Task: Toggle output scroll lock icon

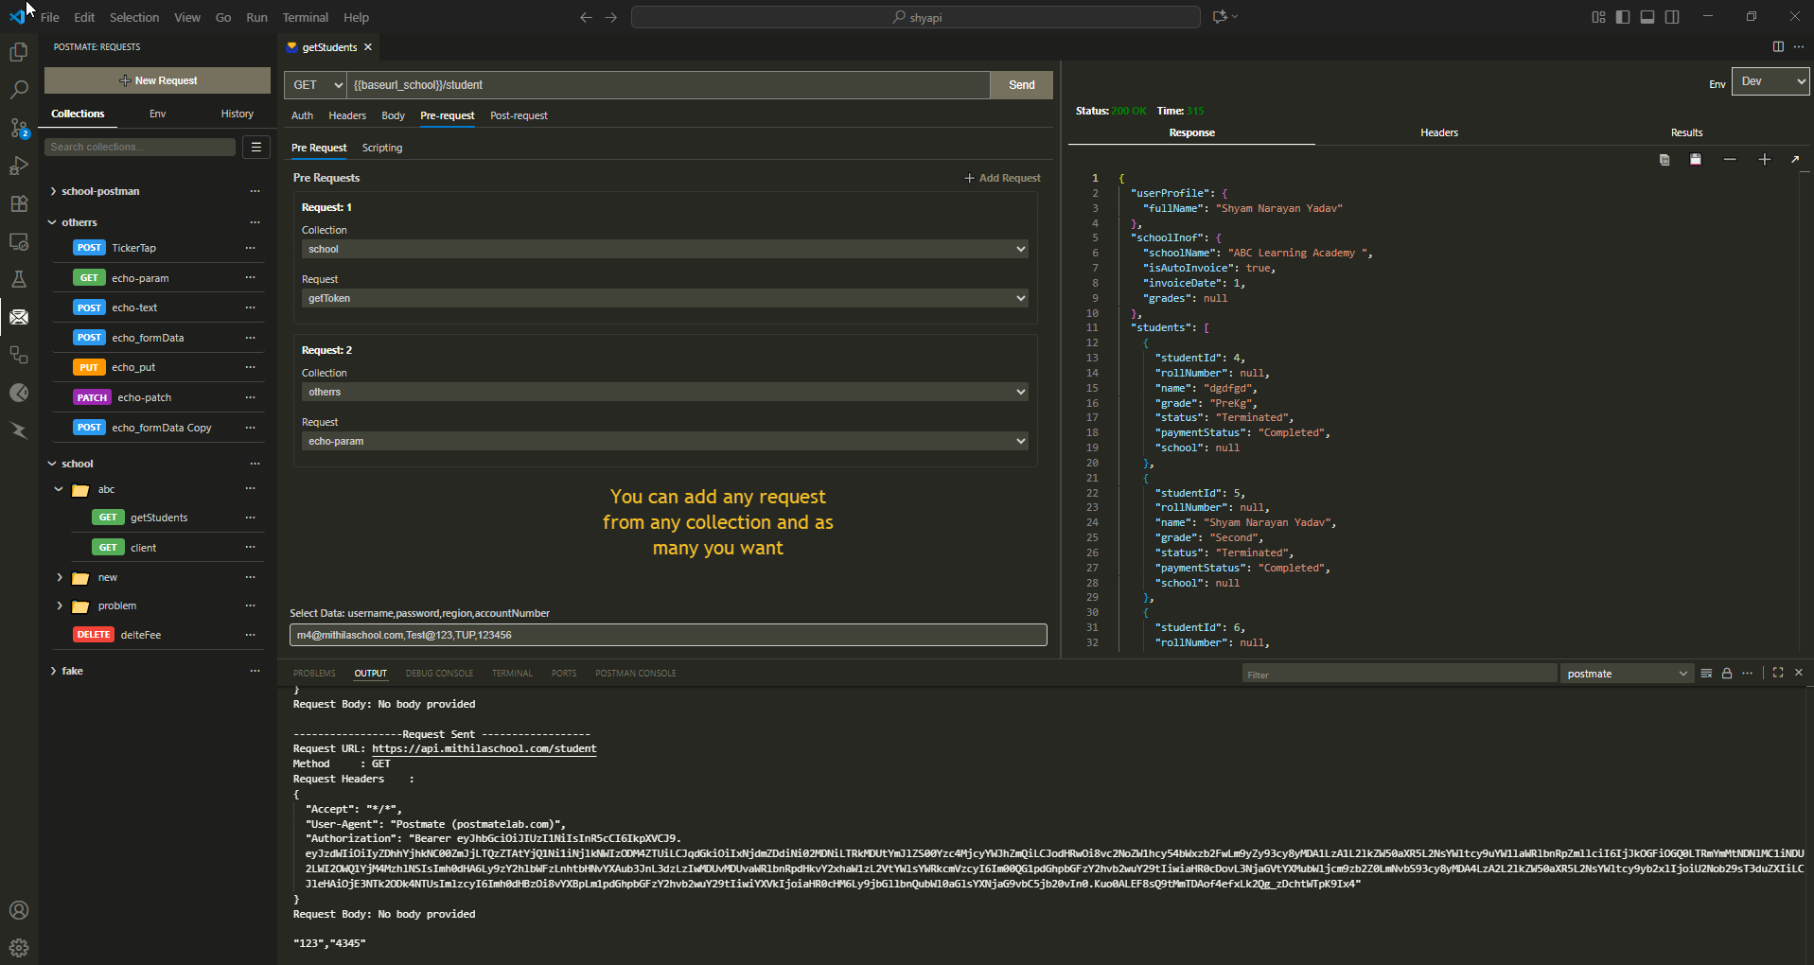Action: [x=1727, y=674]
